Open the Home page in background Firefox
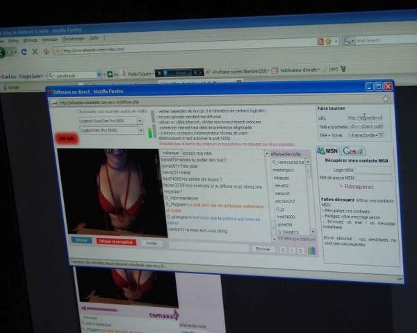 pyautogui.click(x=47, y=51)
